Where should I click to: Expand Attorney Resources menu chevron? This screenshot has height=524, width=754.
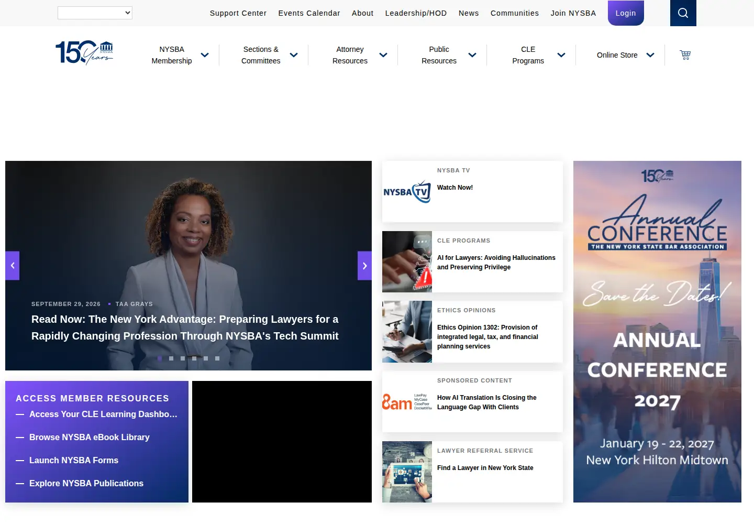coord(383,55)
